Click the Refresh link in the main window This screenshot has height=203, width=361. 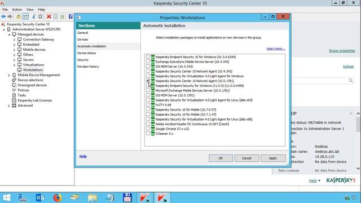click(x=348, y=67)
